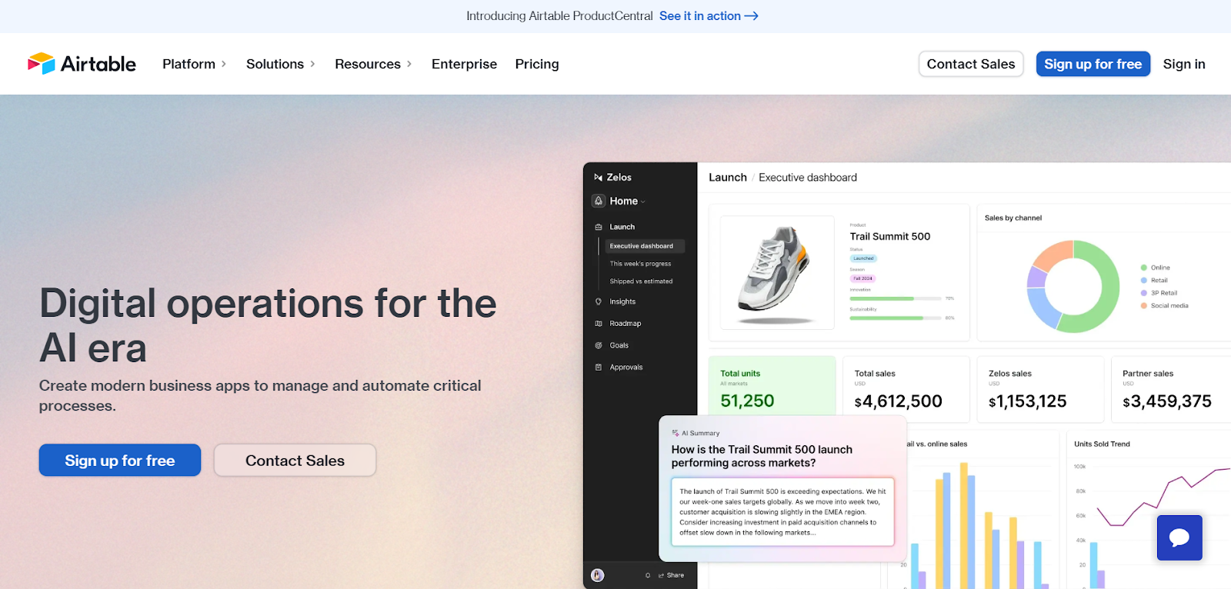Click the arrow after See it in action

(752, 16)
